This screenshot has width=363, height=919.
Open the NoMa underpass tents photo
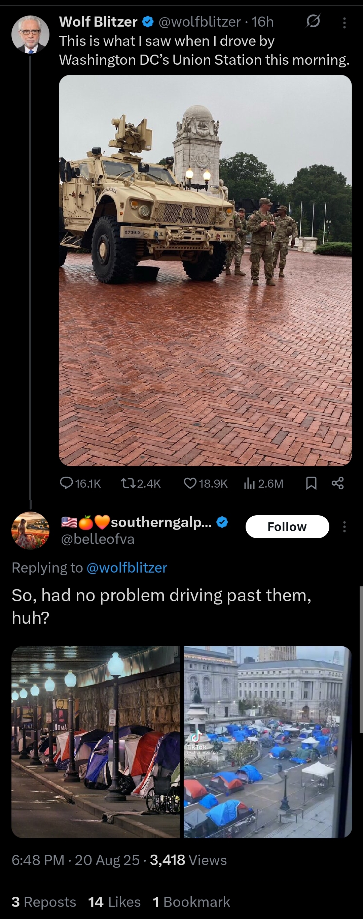[x=96, y=742]
